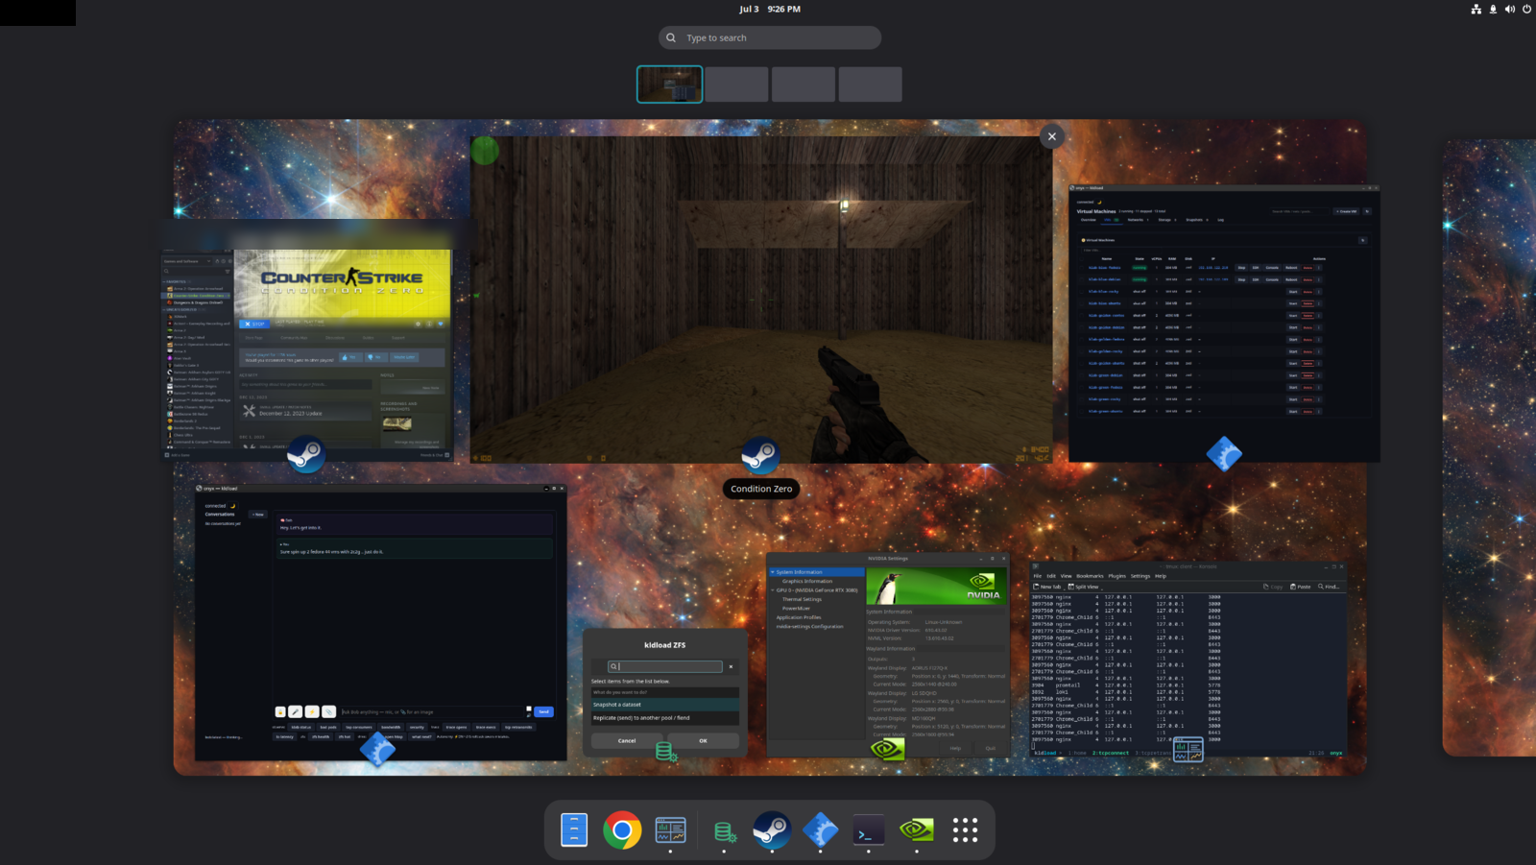Viewport: 1536px width, 865px height.
Task: Click + New in Conversations panel
Action: tap(257, 515)
